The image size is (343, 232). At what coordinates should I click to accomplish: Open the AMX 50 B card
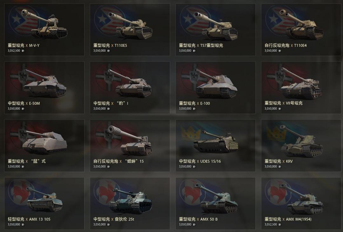click(215, 203)
